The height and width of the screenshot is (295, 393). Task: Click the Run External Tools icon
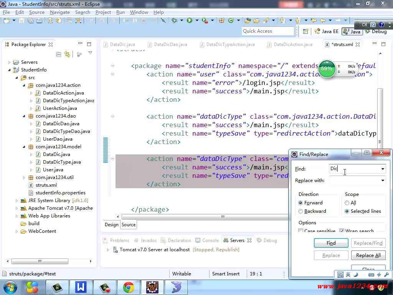[205, 21]
